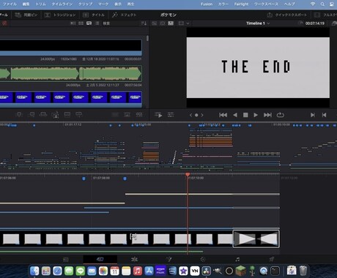
Task: Click the Close Up edit icon
Action: point(56,115)
